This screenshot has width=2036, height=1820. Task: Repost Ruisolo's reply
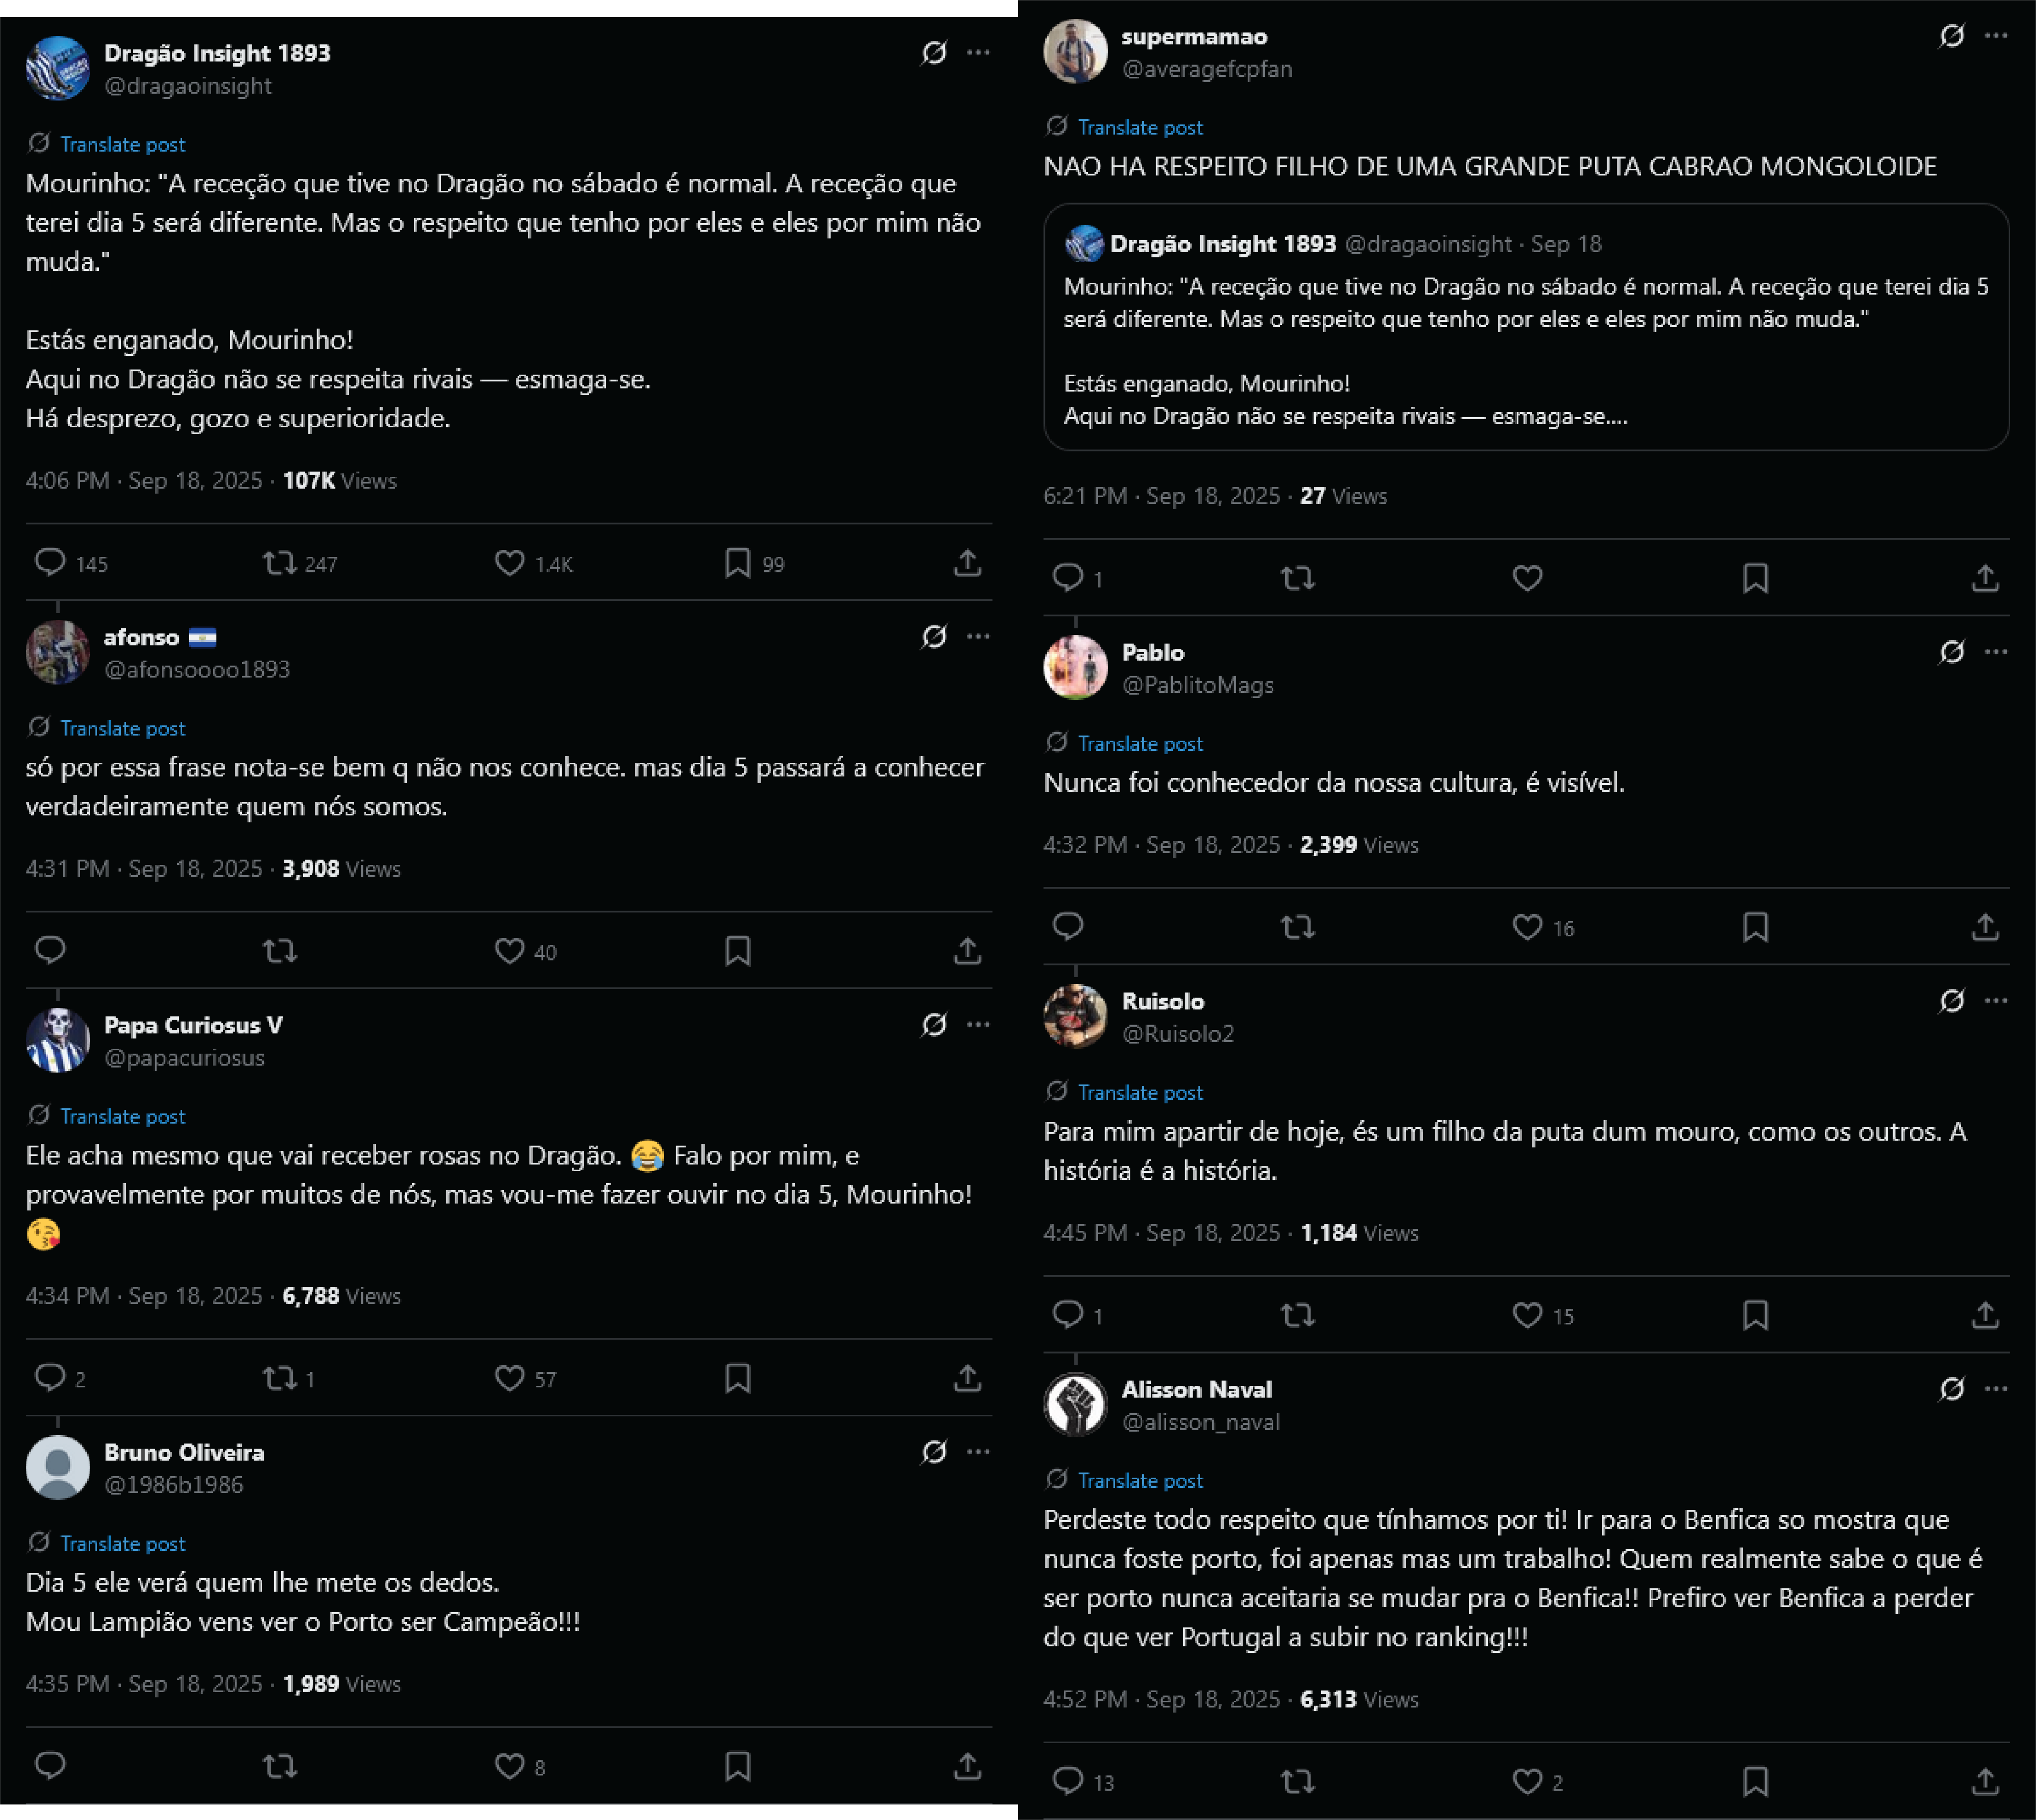[x=1298, y=1315]
